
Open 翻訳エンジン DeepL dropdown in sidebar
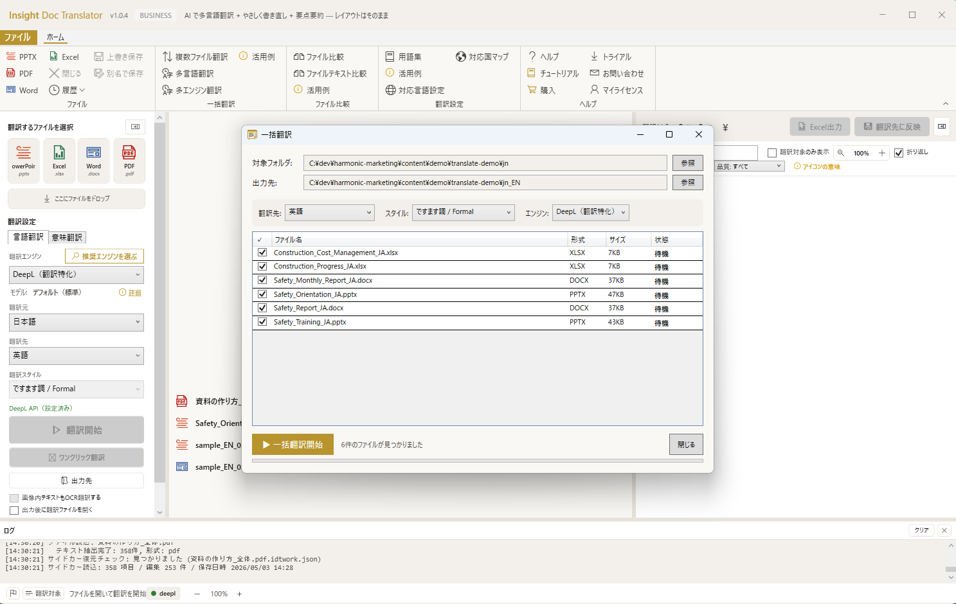click(77, 274)
